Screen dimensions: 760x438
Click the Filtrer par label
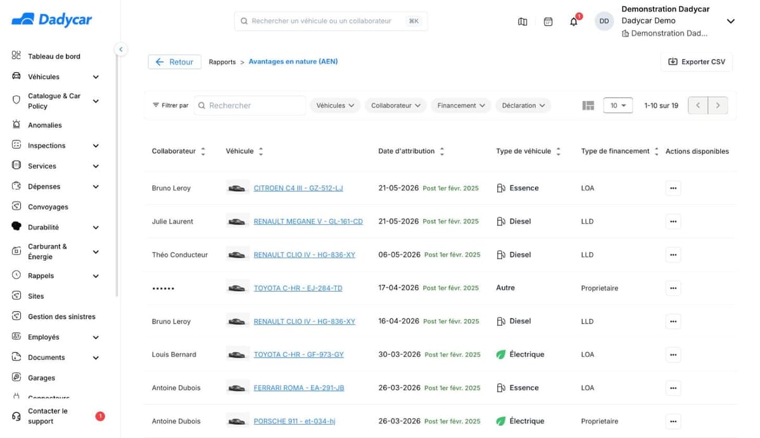170,106
